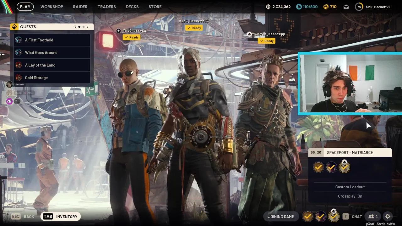Viewport: 402px width, 226px height.
Task: Click the A Lay of the Land quest icon
Action: (x=19, y=65)
